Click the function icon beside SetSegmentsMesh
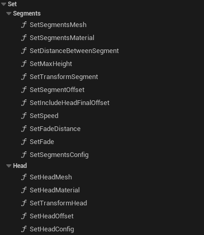Image resolution: width=204 pixels, height=235 pixels. 24,25
